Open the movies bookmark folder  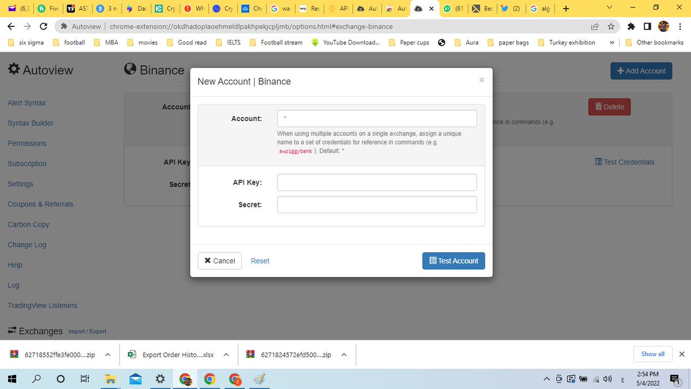pyautogui.click(x=142, y=42)
